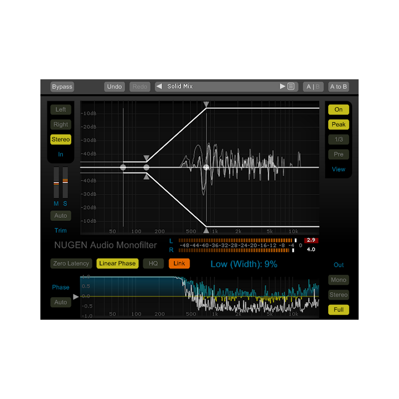Click the triangle marker above the frequency graph
Image resolution: width=399 pixels, height=399 pixels.
(x=206, y=105)
